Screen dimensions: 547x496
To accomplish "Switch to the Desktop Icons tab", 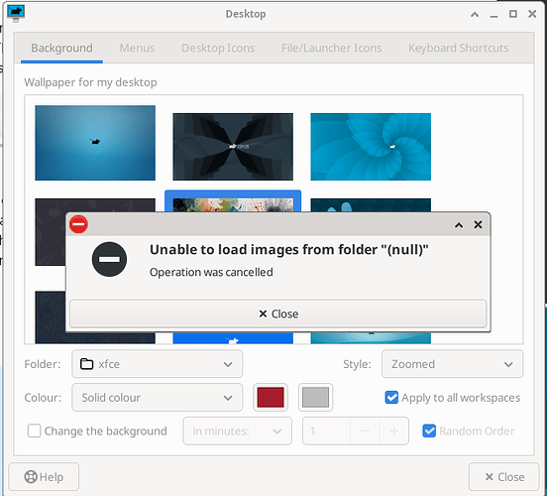I will [218, 48].
